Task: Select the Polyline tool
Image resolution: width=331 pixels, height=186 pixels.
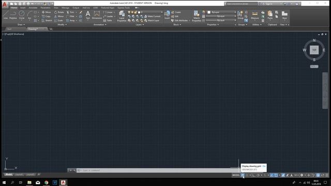Action: click(13, 15)
